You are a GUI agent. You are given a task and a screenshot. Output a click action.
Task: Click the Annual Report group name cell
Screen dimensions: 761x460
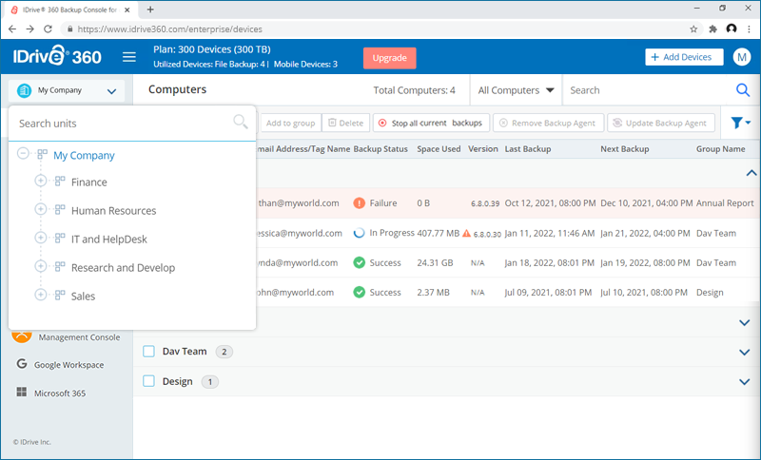[725, 203]
